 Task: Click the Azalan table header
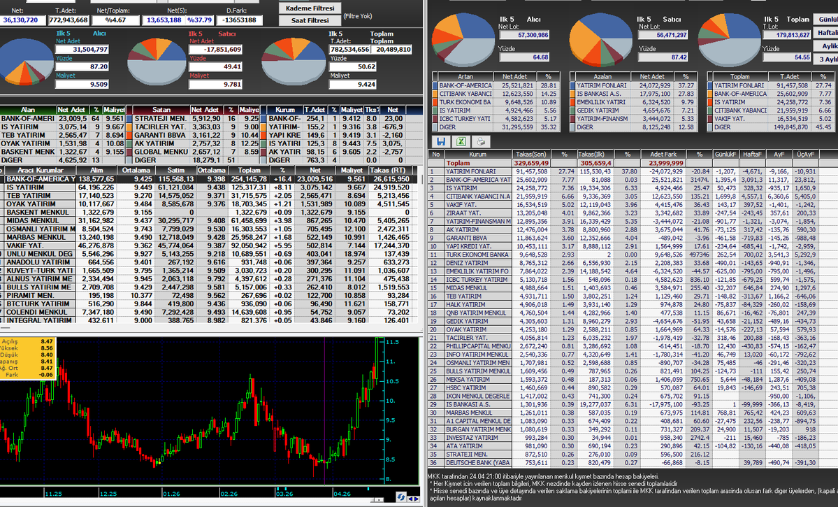point(602,76)
